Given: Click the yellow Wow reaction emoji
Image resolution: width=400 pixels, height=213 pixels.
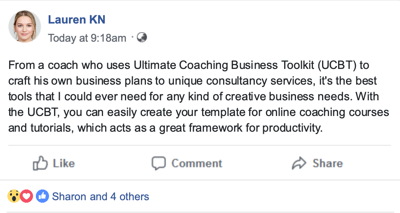Looking at the screenshot, I should 14,196.
